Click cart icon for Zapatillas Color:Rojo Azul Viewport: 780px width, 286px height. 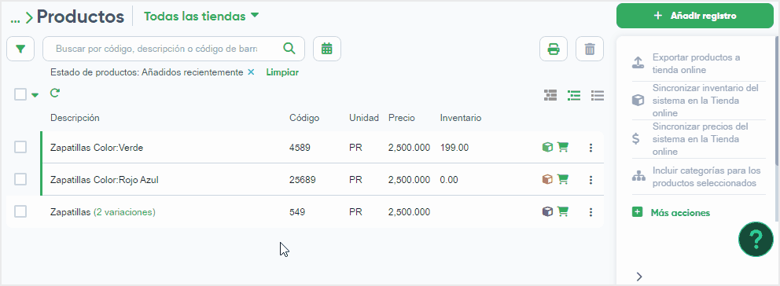tap(563, 179)
